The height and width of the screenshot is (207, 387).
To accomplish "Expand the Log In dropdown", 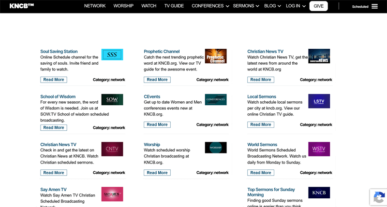I will 296,6.
